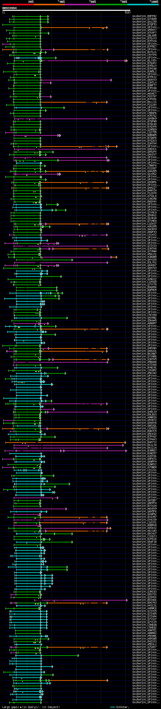This screenshot has height=709, width=161.
Task: Click the orange ~40% identity legend bar
Action: pyautogui.click(x=49, y=5)
